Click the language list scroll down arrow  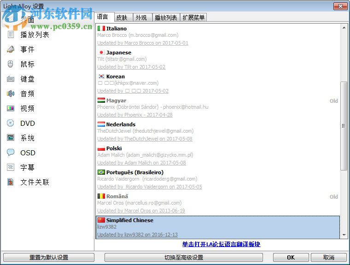[x=344, y=235]
